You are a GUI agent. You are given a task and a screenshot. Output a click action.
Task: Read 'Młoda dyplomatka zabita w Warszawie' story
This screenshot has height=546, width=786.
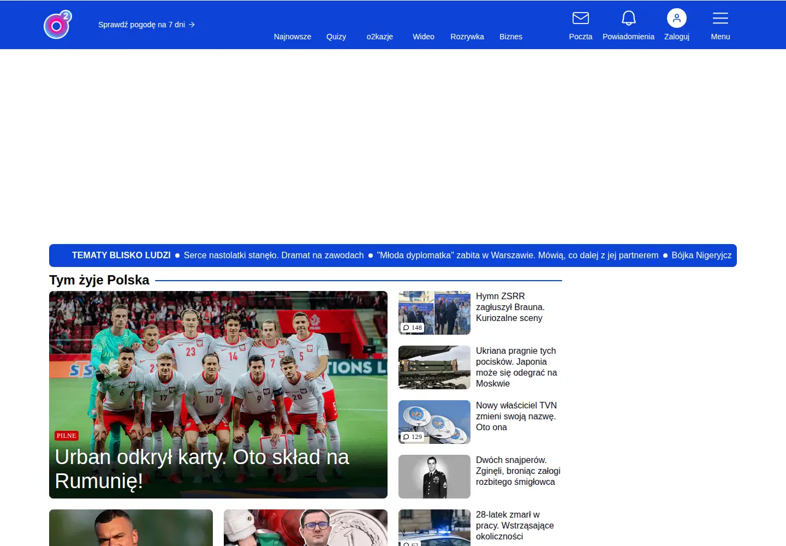(517, 255)
